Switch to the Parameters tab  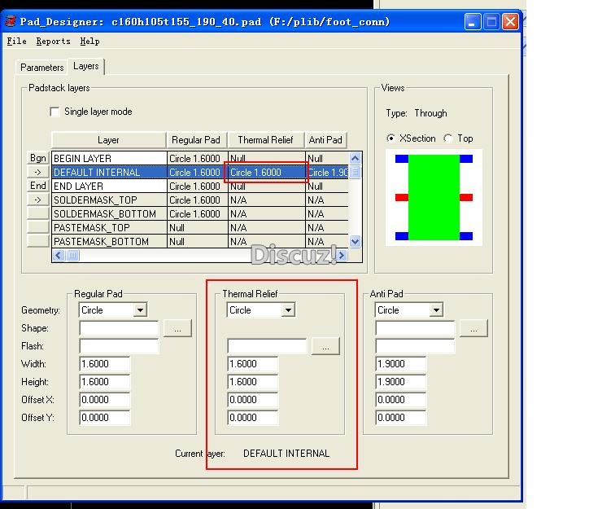coord(42,68)
